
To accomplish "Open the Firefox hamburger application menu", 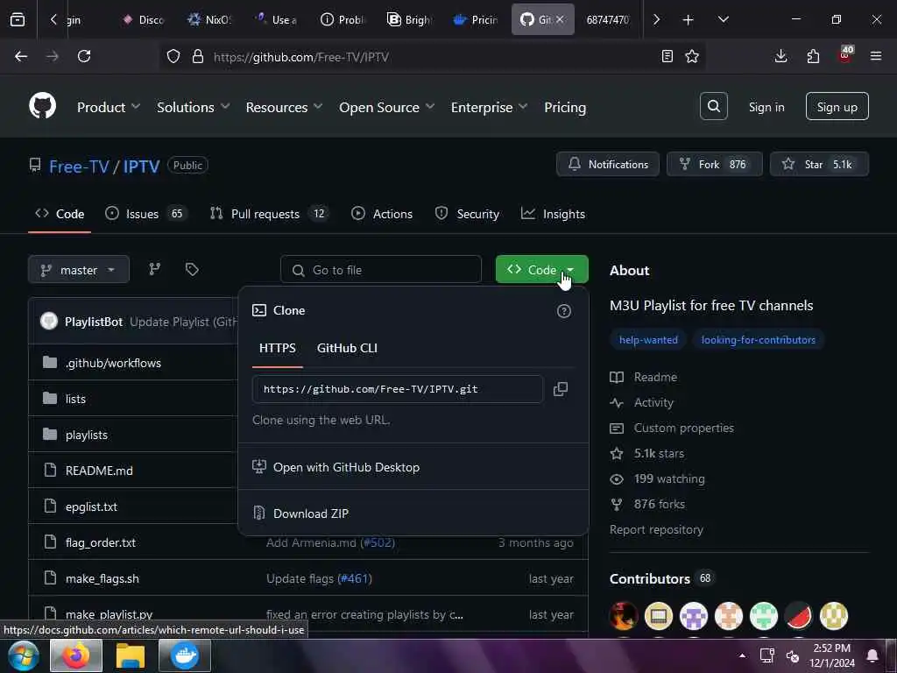I will (x=876, y=56).
